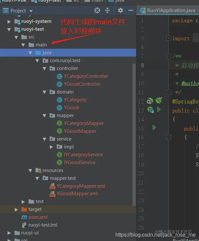Click the collapse all icon in Project panel

[107, 10]
